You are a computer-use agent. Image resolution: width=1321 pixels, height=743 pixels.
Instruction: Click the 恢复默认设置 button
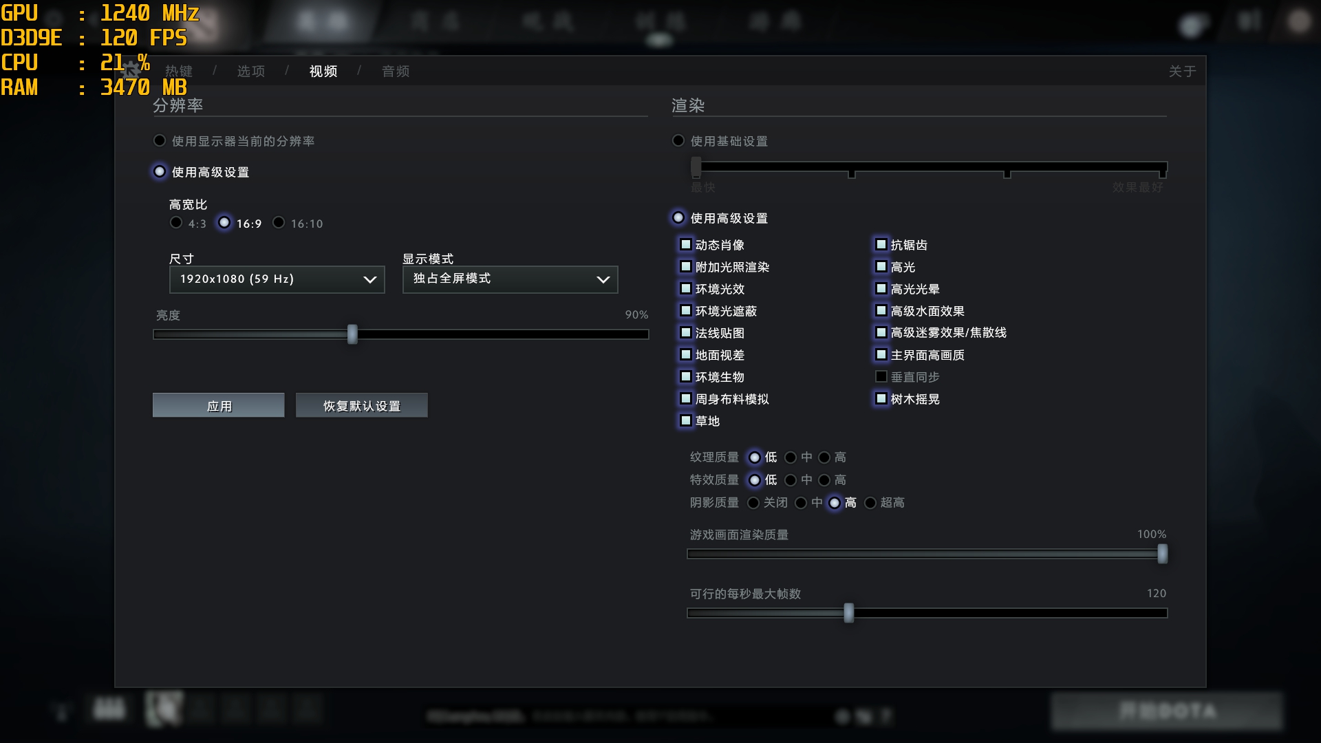[x=361, y=405]
